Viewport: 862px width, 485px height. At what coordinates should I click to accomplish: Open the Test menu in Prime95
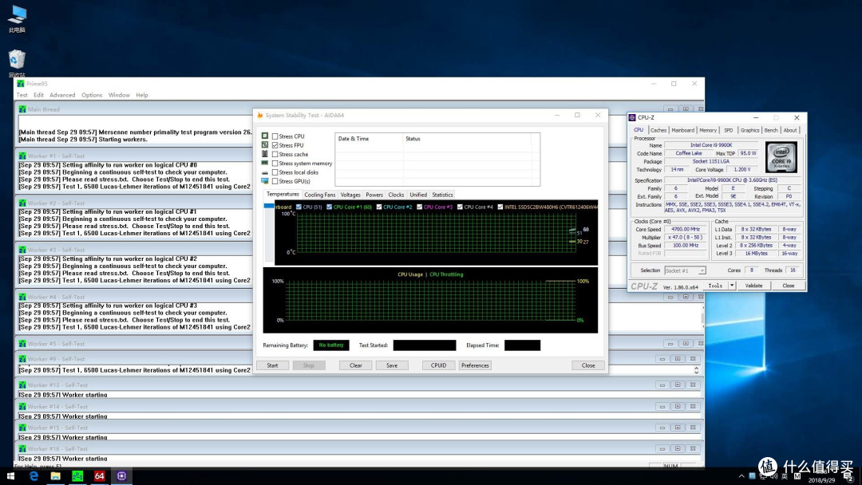click(22, 95)
